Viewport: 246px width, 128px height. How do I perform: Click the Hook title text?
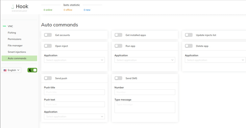(x=22, y=6)
